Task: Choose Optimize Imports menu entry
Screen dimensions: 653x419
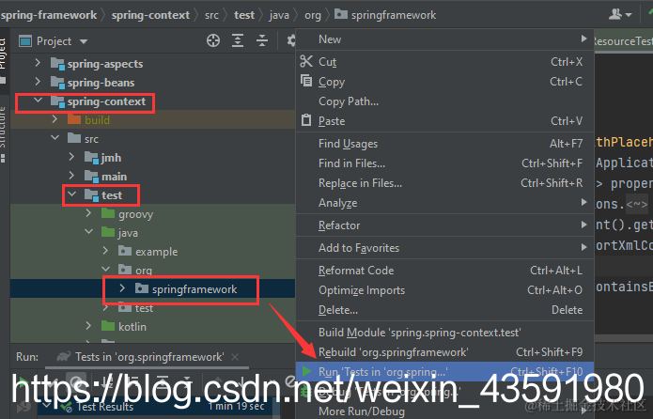Action: (x=444, y=290)
